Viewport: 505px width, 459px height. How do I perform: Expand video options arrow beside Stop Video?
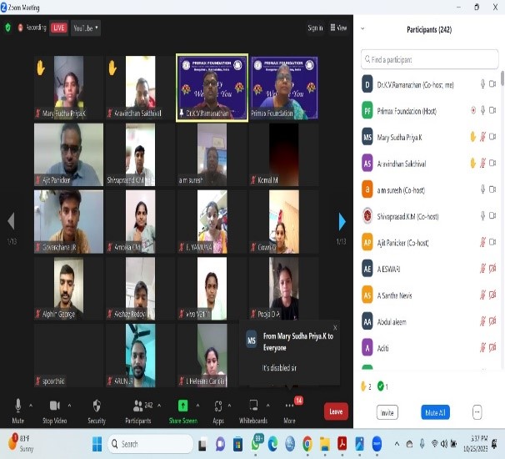click(x=69, y=405)
